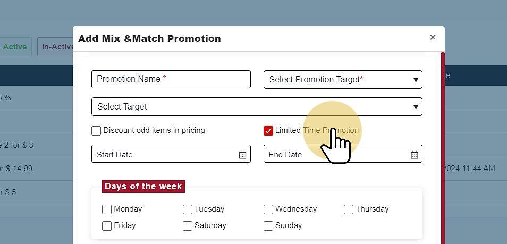This screenshot has height=244, width=507.
Task: Tick the Tuesday checkbox
Action: pos(188,209)
